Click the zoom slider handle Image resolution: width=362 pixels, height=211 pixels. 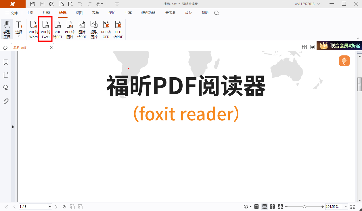304,207
